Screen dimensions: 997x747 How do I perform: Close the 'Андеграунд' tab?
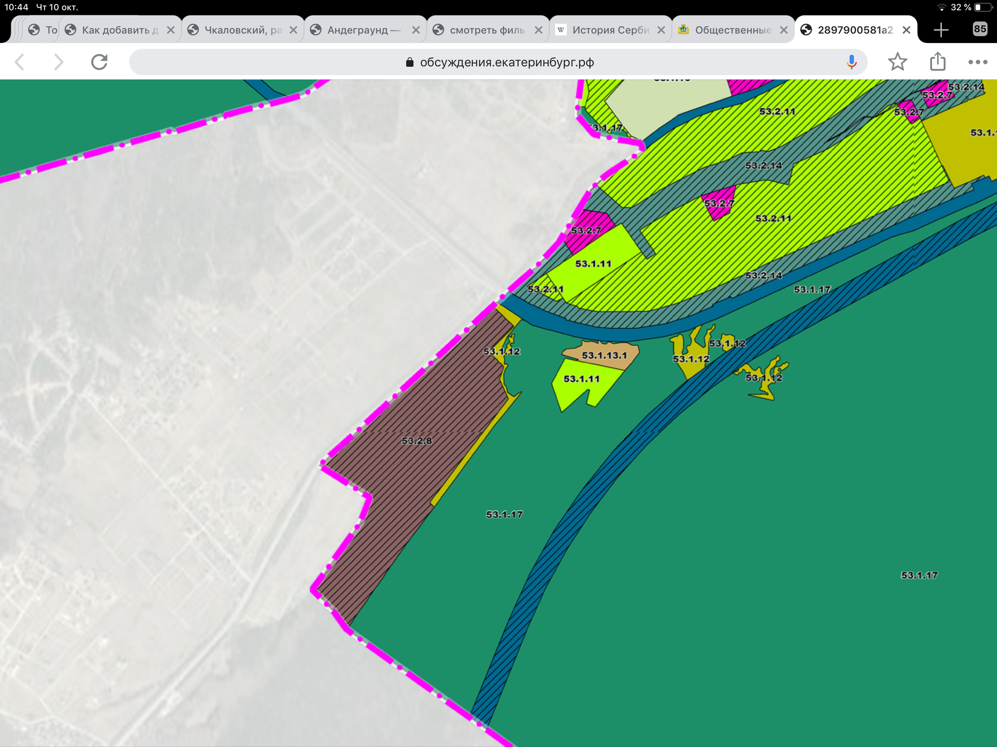coord(416,30)
